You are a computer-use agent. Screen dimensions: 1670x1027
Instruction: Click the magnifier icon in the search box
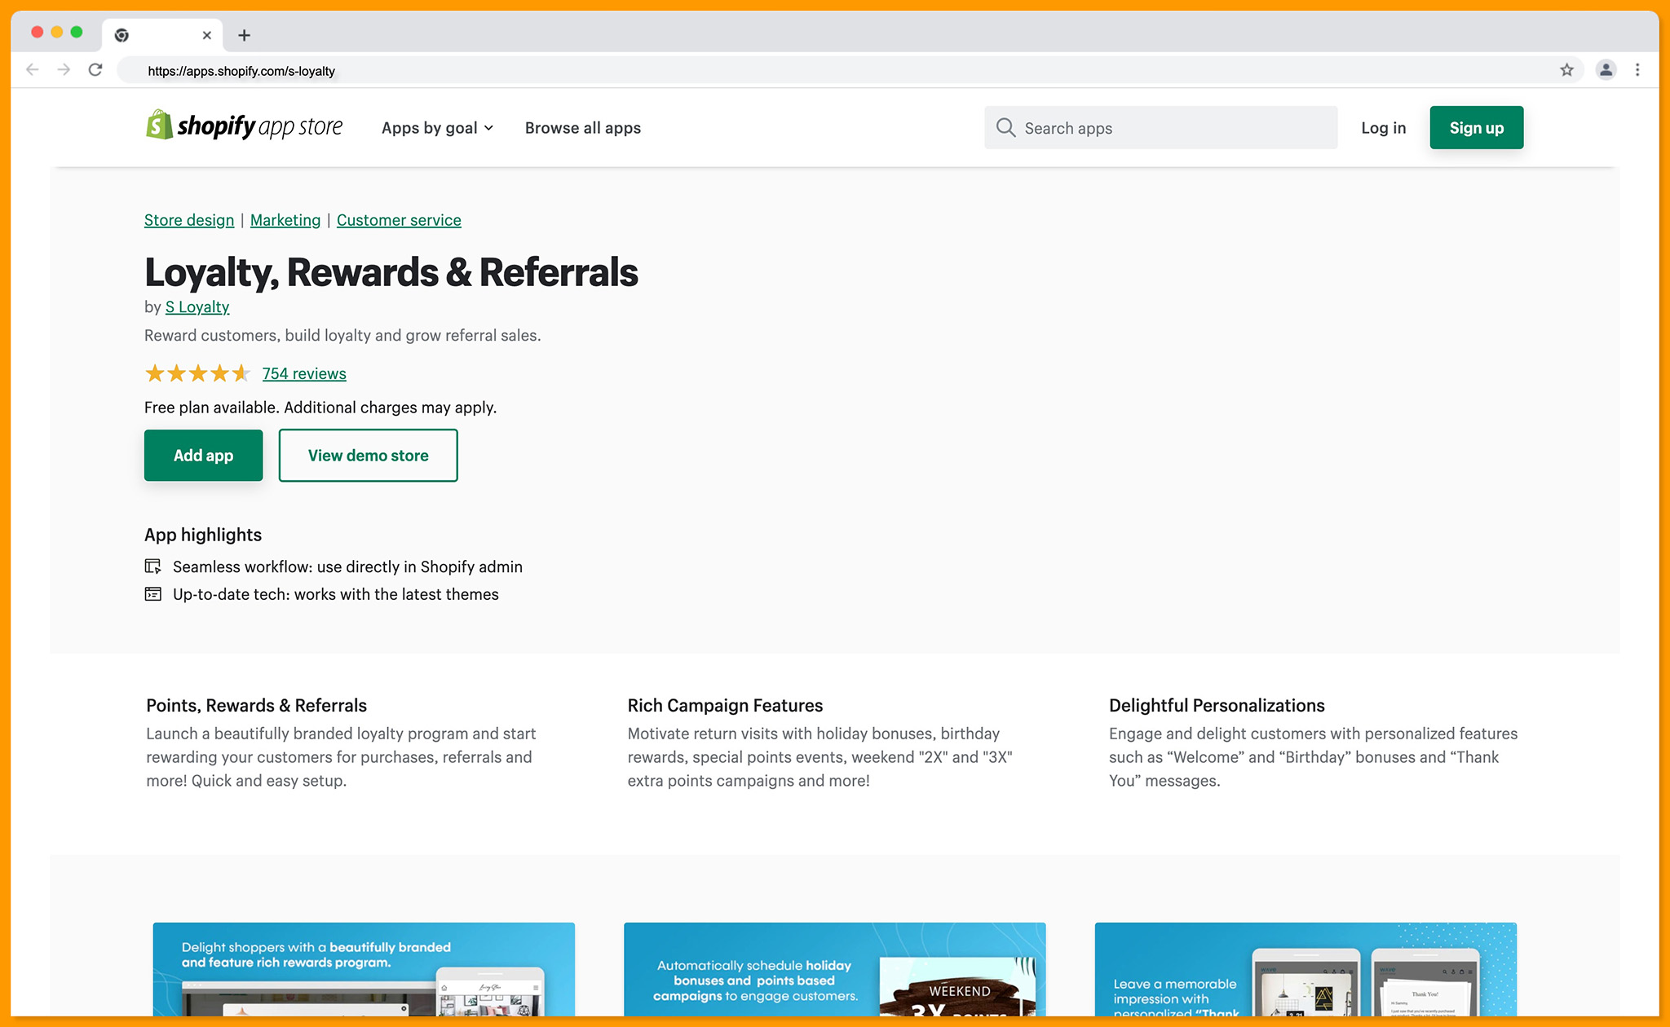1005,128
